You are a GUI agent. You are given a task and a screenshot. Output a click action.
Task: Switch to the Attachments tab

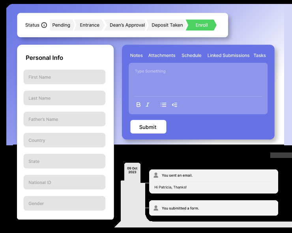pos(162,56)
